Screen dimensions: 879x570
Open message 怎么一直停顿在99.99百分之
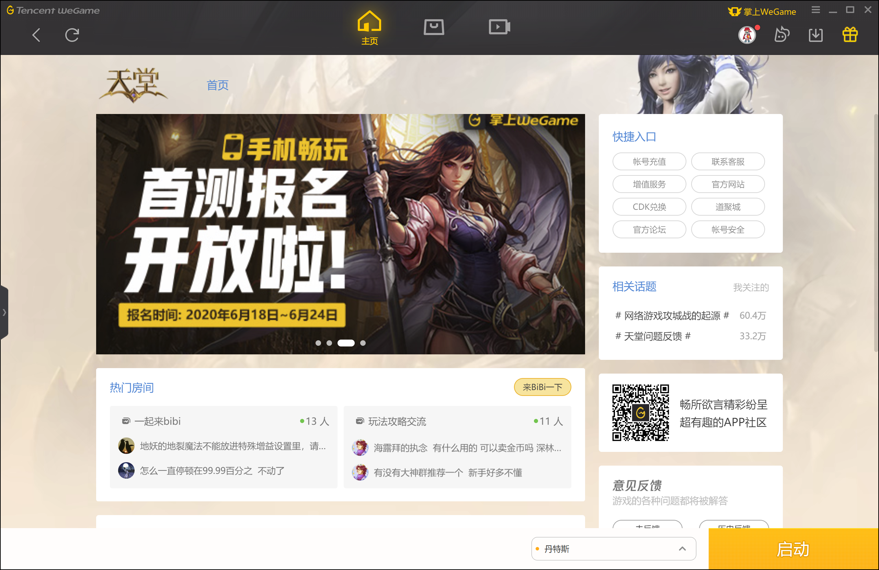[x=212, y=471]
